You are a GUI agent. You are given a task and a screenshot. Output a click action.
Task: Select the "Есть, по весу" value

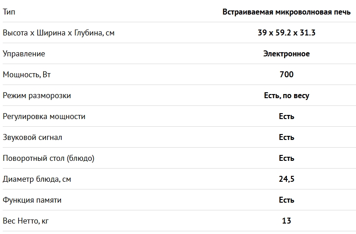tap(286, 95)
